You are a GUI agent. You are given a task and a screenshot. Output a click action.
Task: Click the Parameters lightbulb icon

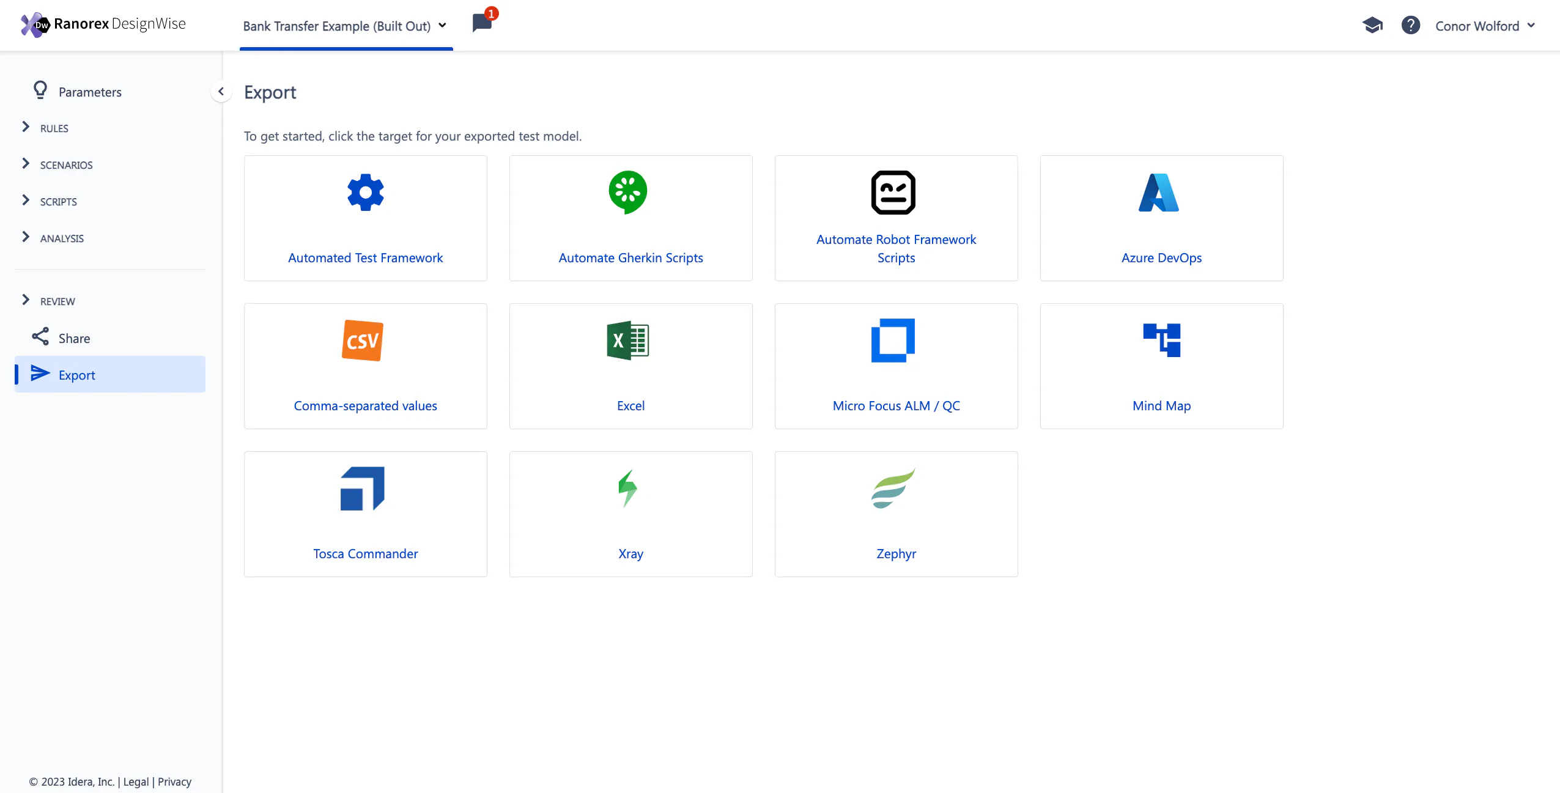(40, 90)
